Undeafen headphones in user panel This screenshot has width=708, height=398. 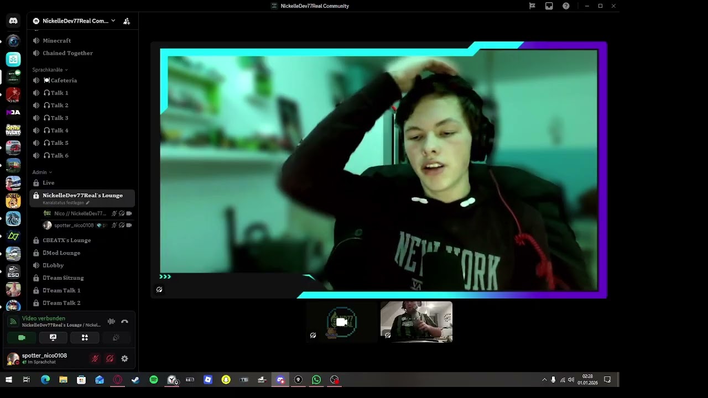(x=110, y=359)
